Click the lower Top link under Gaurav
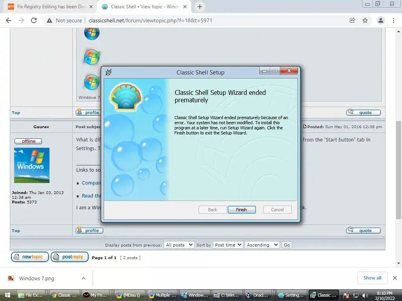402x301 pixels. (x=16, y=230)
